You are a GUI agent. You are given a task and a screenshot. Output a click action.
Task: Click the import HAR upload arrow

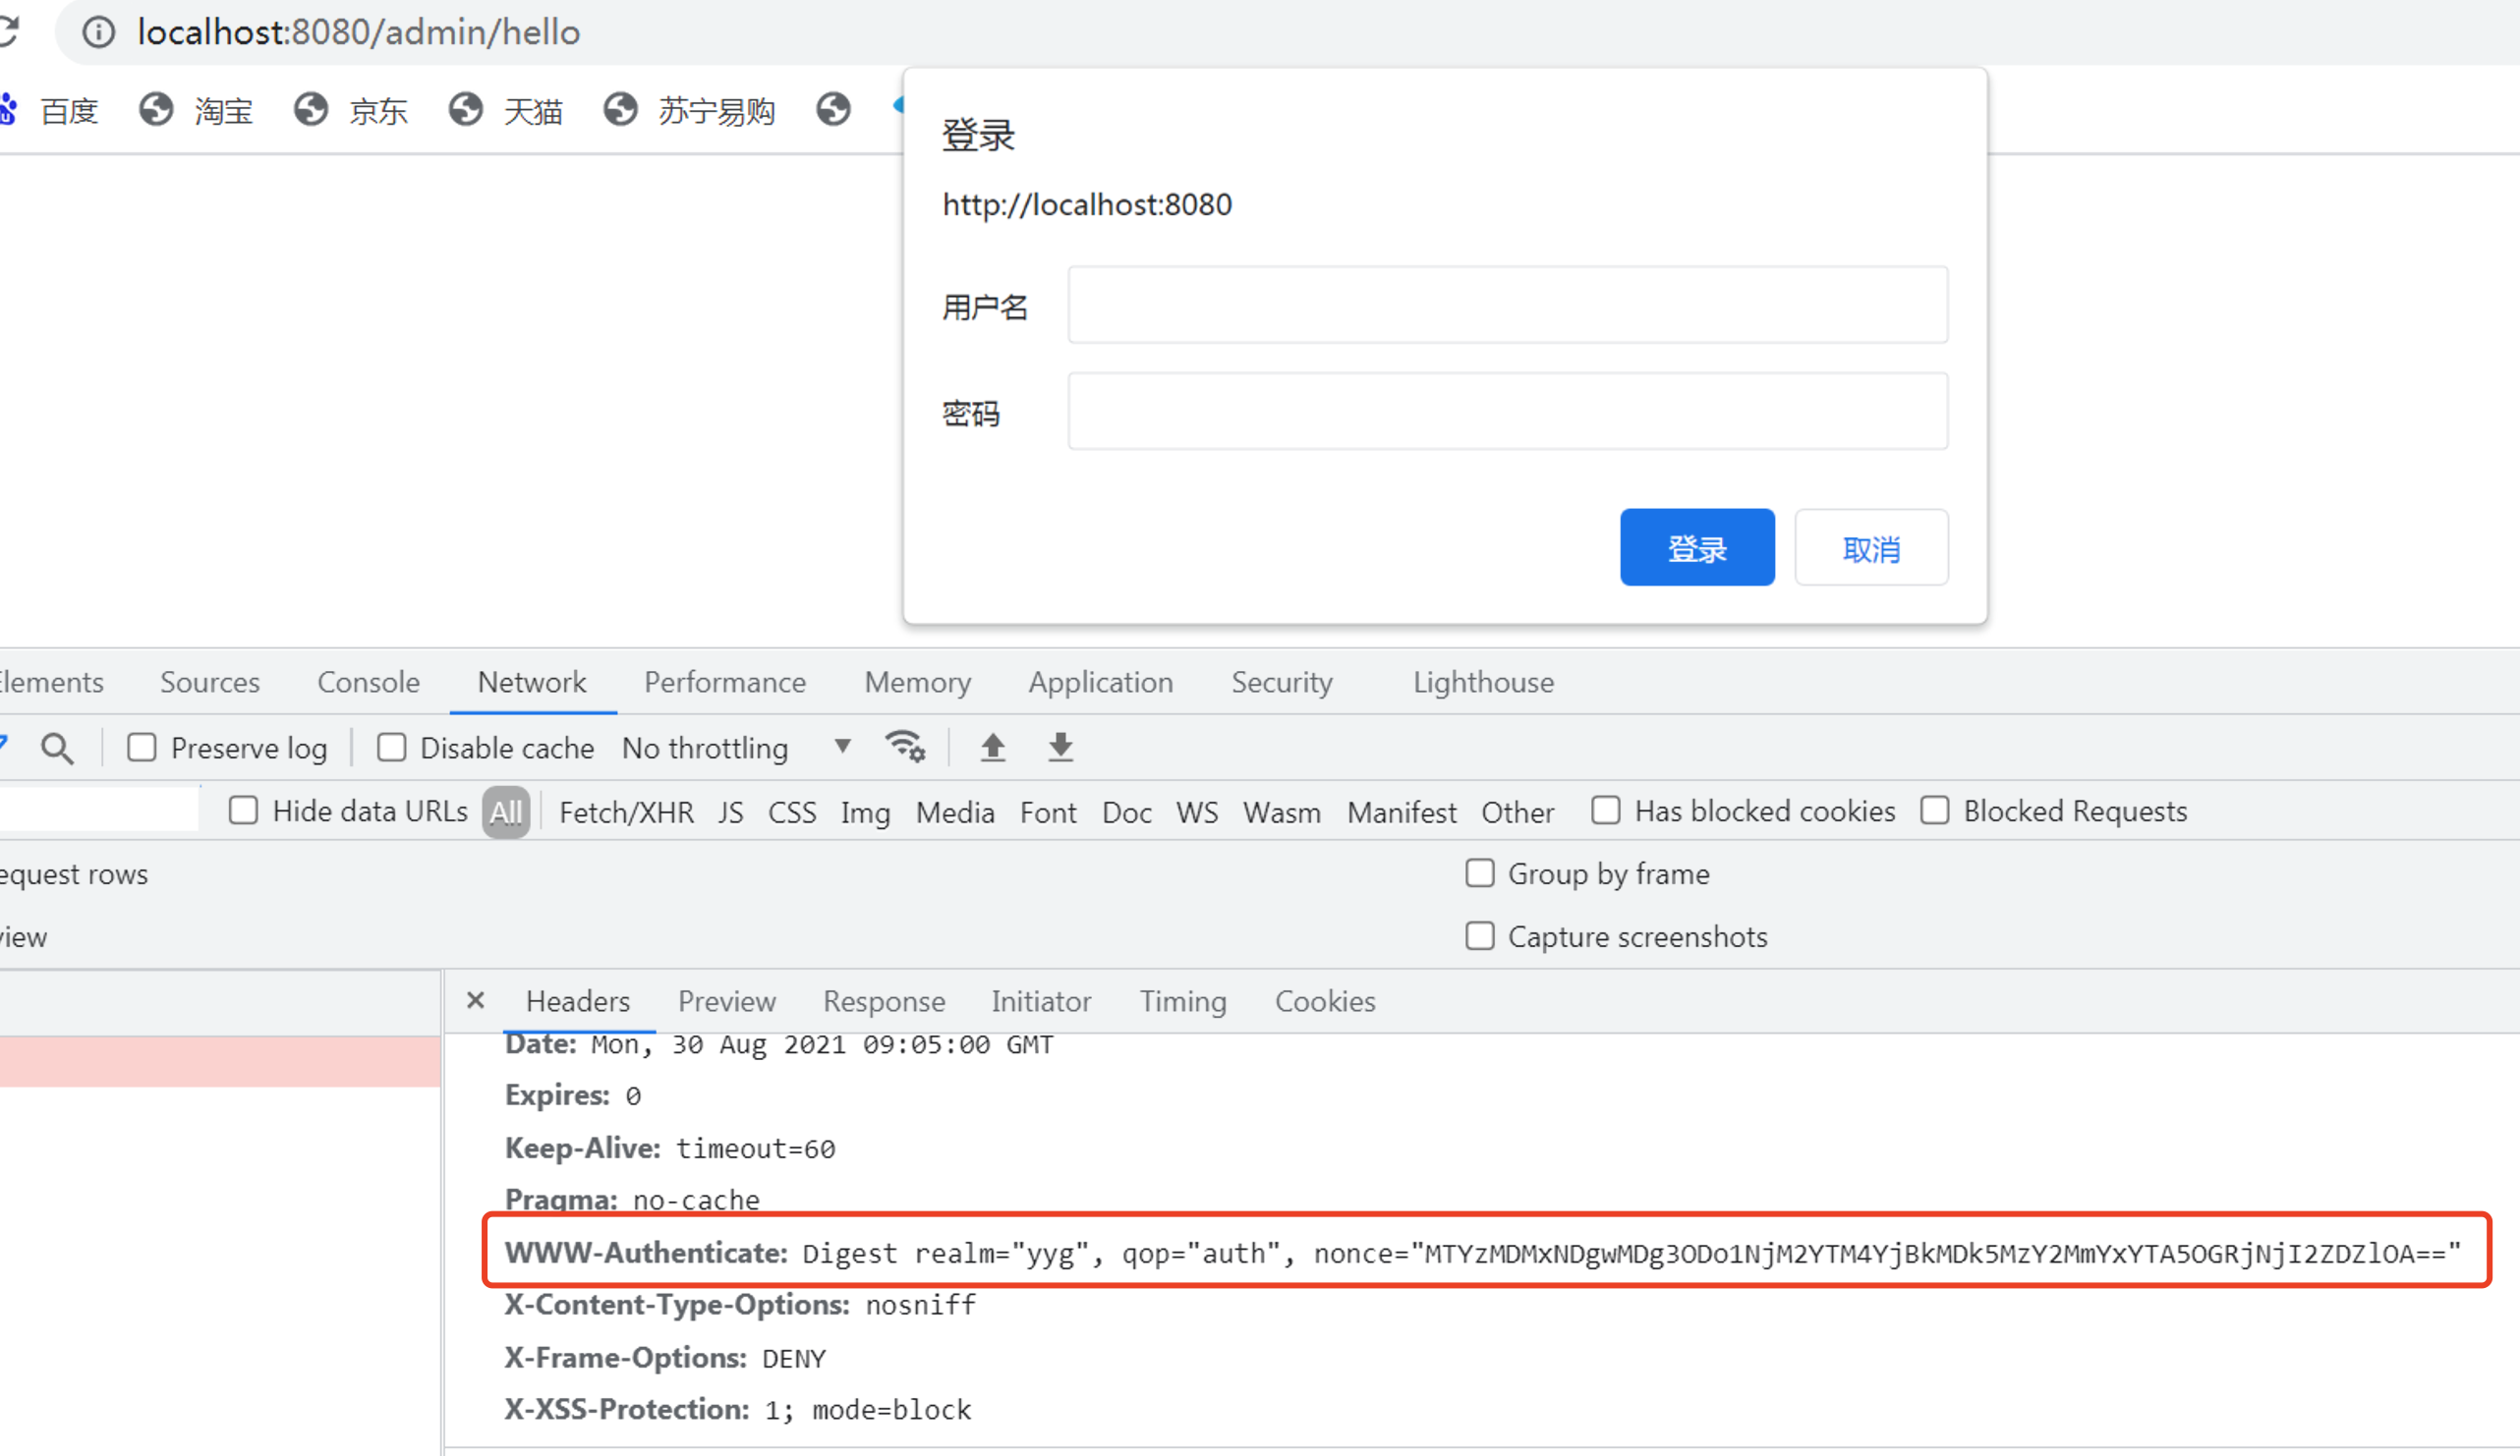pyautogui.click(x=992, y=747)
